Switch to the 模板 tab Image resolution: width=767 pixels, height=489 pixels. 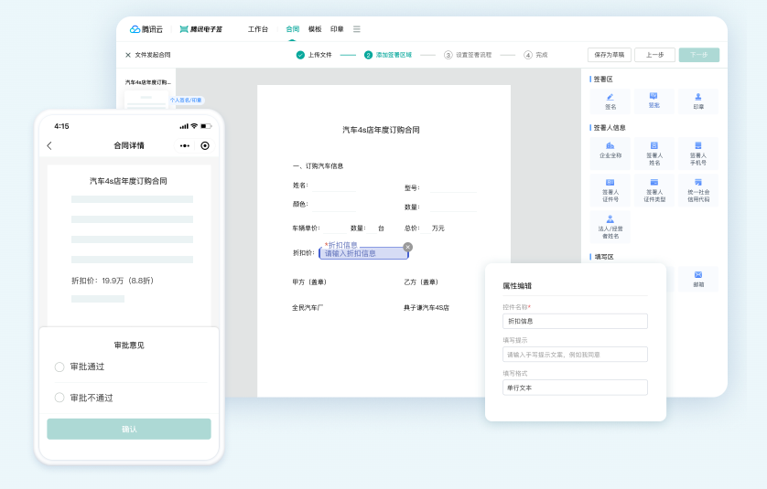(315, 29)
